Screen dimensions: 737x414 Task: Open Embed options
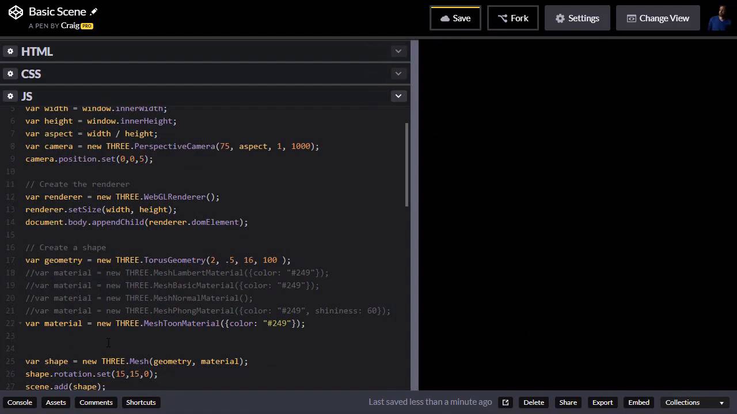639,402
